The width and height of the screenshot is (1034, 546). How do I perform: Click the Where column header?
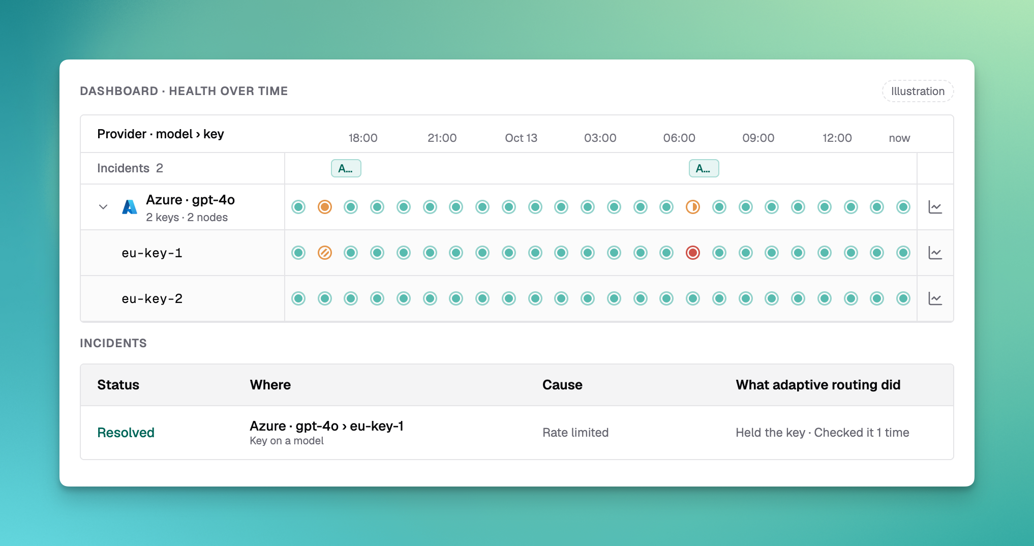[270, 385]
